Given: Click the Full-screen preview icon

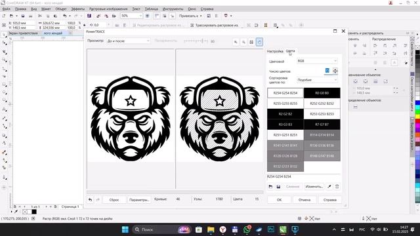Looking at the screenshot, I should (x=147, y=16).
